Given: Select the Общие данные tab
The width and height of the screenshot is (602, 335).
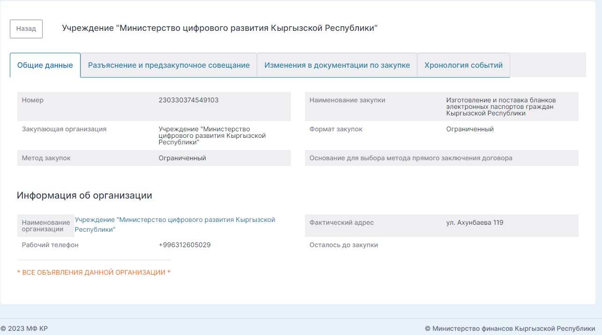Looking at the screenshot, I should coord(45,65).
